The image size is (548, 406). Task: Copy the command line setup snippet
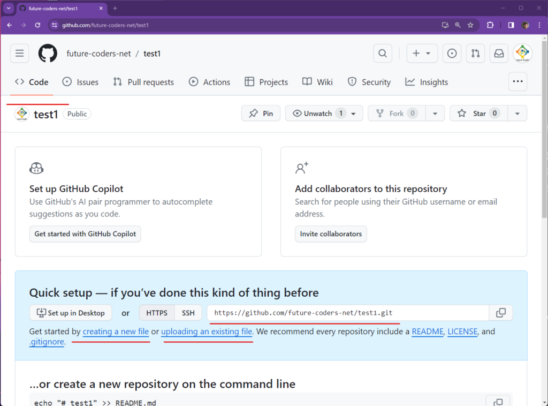pyautogui.click(x=499, y=402)
